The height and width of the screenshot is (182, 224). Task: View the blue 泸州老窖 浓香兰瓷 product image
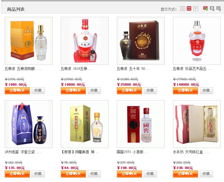click(x=29, y=124)
